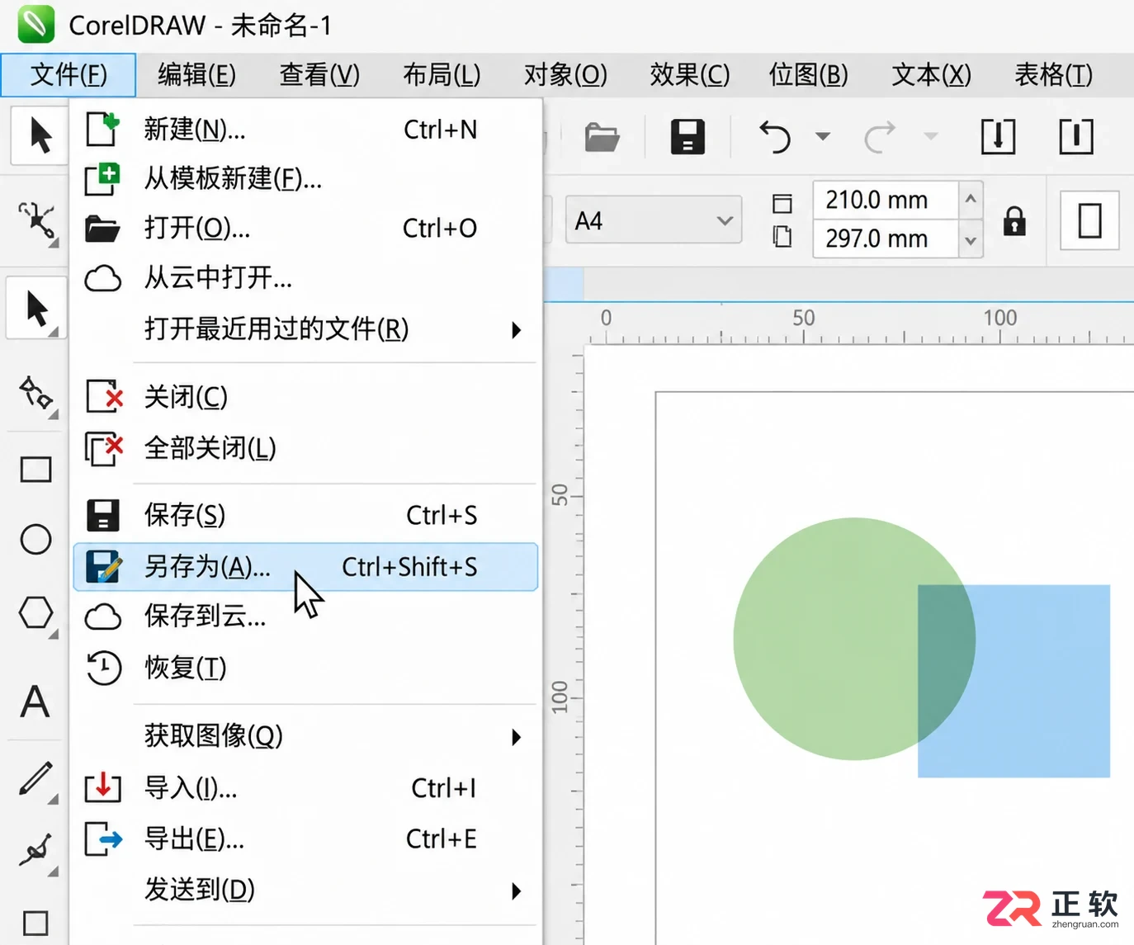
Task: Click the Save floppy-disk toolbar icon
Action: [687, 137]
